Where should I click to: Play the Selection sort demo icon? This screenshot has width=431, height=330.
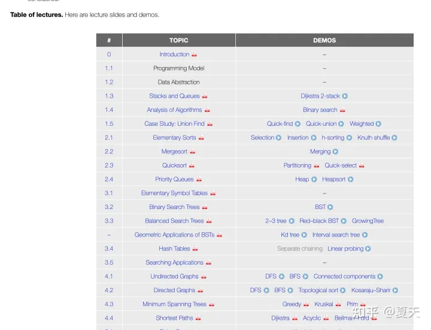point(278,138)
